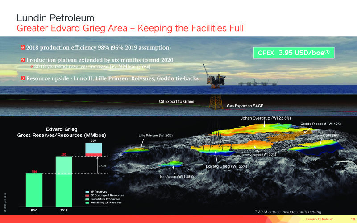
Task: Click the 'Rolvsnes (WI 50%)' label
Action: click(262, 154)
